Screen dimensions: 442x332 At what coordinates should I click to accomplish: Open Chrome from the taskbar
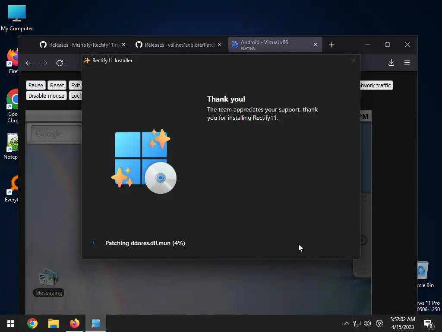[x=32, y=323]
